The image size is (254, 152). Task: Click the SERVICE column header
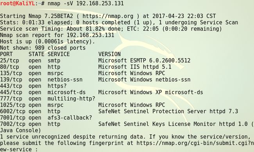click(59, 54)
